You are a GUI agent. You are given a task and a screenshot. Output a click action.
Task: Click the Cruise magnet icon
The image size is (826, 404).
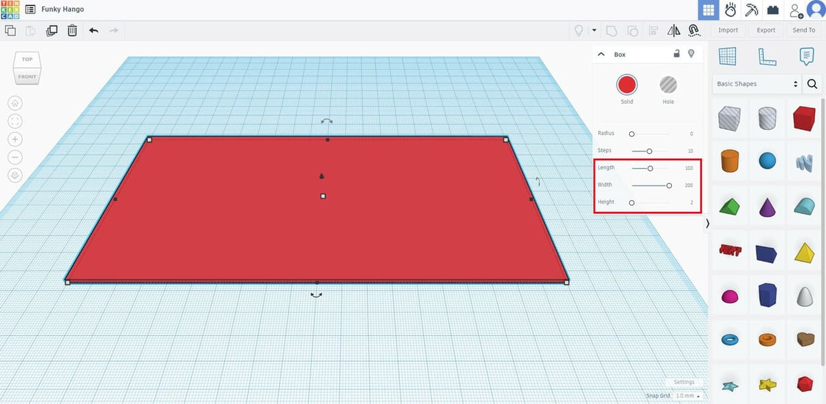click(693, 30)
